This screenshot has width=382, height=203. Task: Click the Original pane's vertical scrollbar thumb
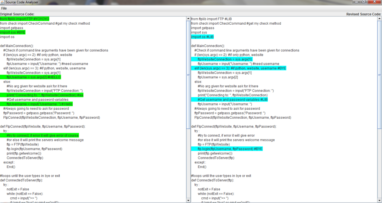(188, 75)
